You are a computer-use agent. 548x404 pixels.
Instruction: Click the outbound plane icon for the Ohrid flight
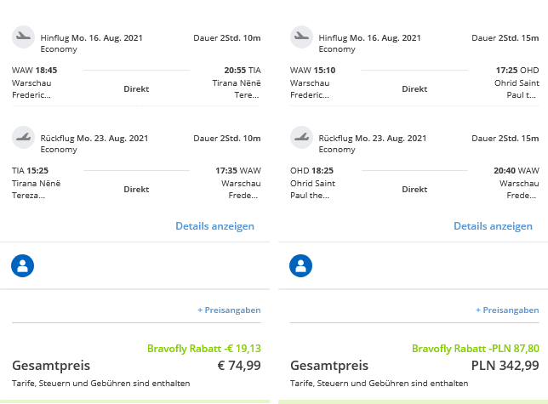pos(301,37)
